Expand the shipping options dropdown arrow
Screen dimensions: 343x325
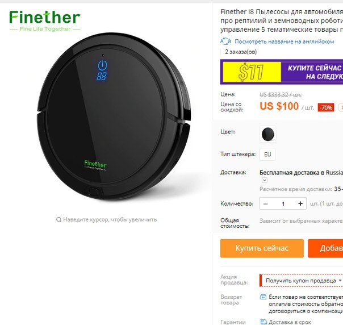click(x=265, y=180)
